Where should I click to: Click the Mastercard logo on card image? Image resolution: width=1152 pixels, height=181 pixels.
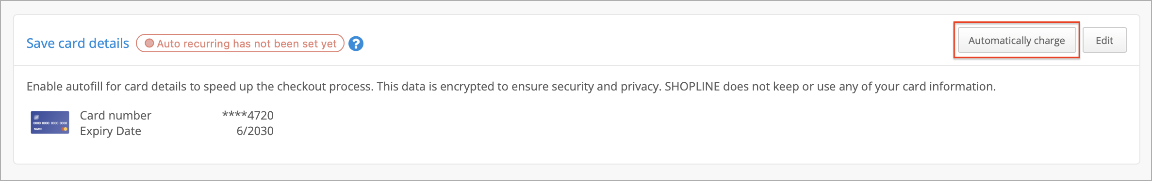click(65, 129)
